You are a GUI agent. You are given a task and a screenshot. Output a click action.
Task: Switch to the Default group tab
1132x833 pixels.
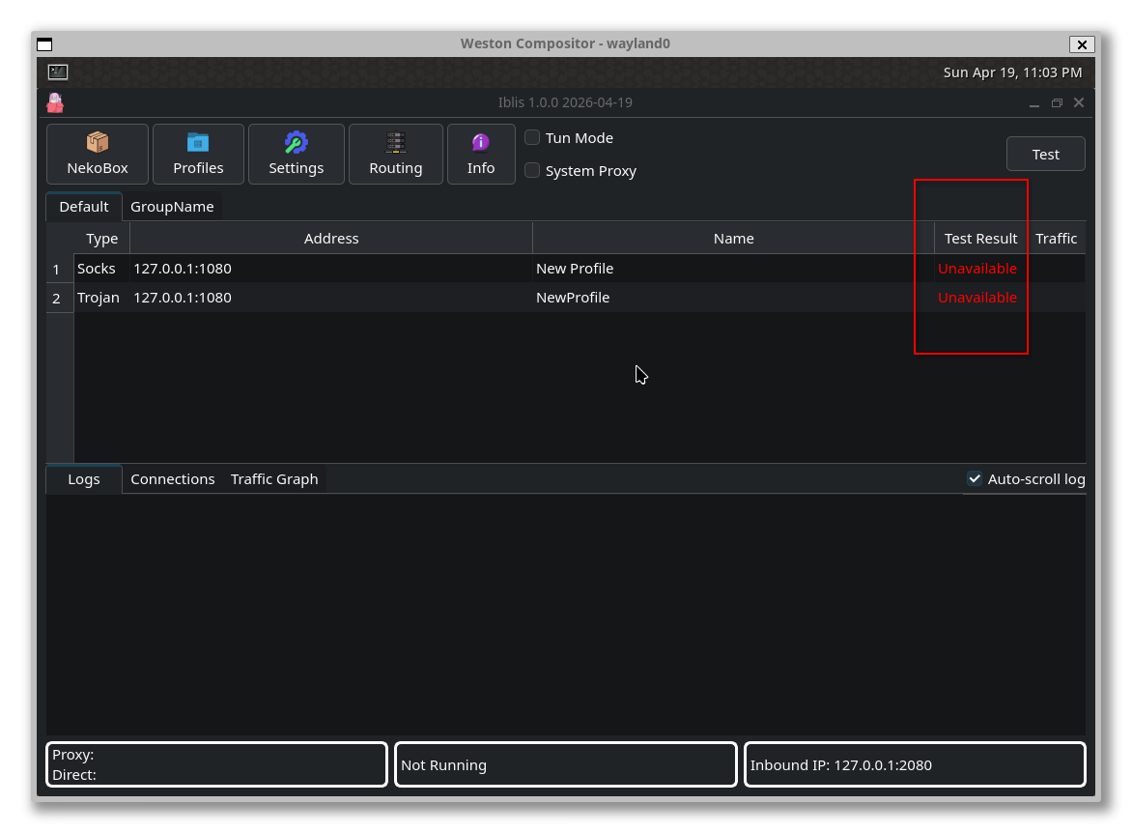click(84, 207)
